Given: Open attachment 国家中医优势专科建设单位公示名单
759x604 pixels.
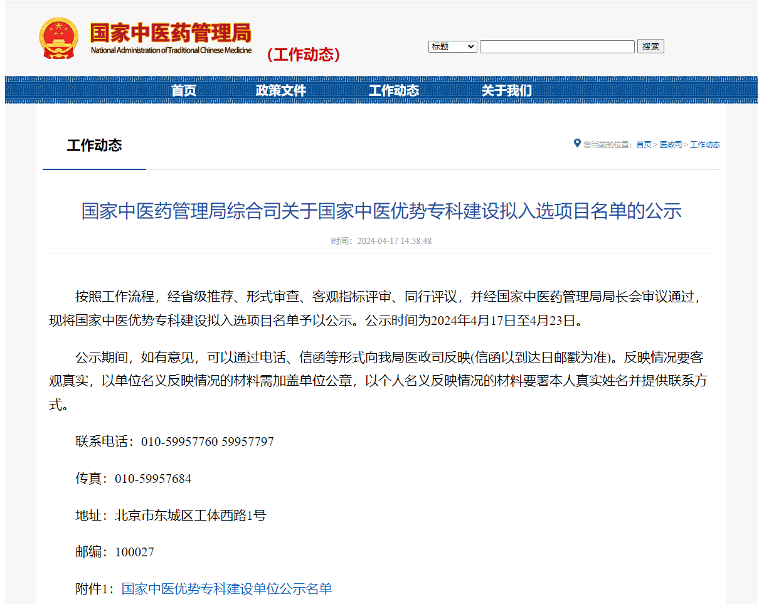Looking at the screenshot, I should [x=226, y=588].
